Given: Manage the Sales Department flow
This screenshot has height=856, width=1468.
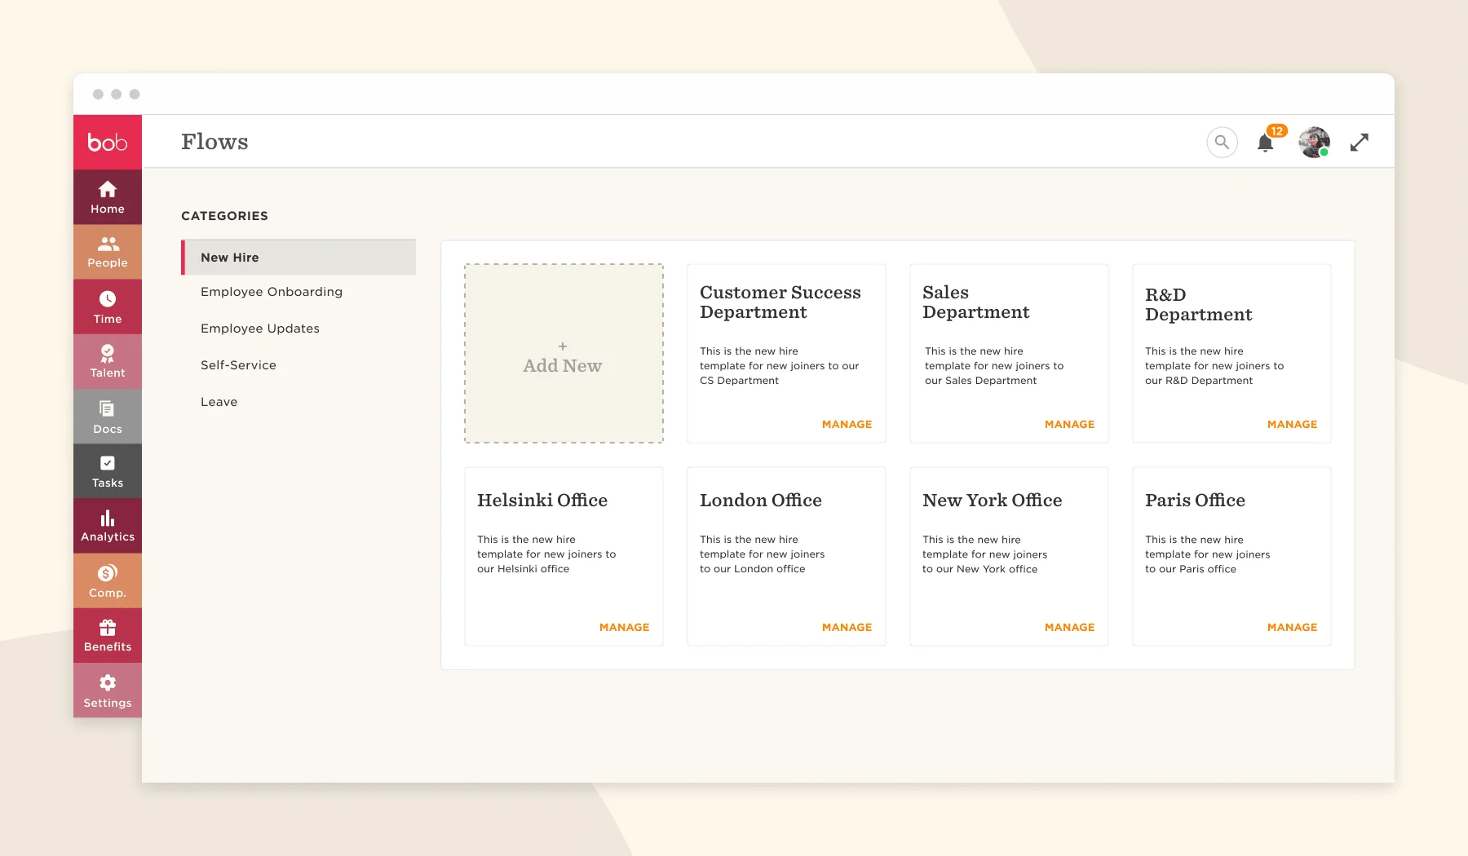Looking at the screenshot, I should [x=1069, y=424].
